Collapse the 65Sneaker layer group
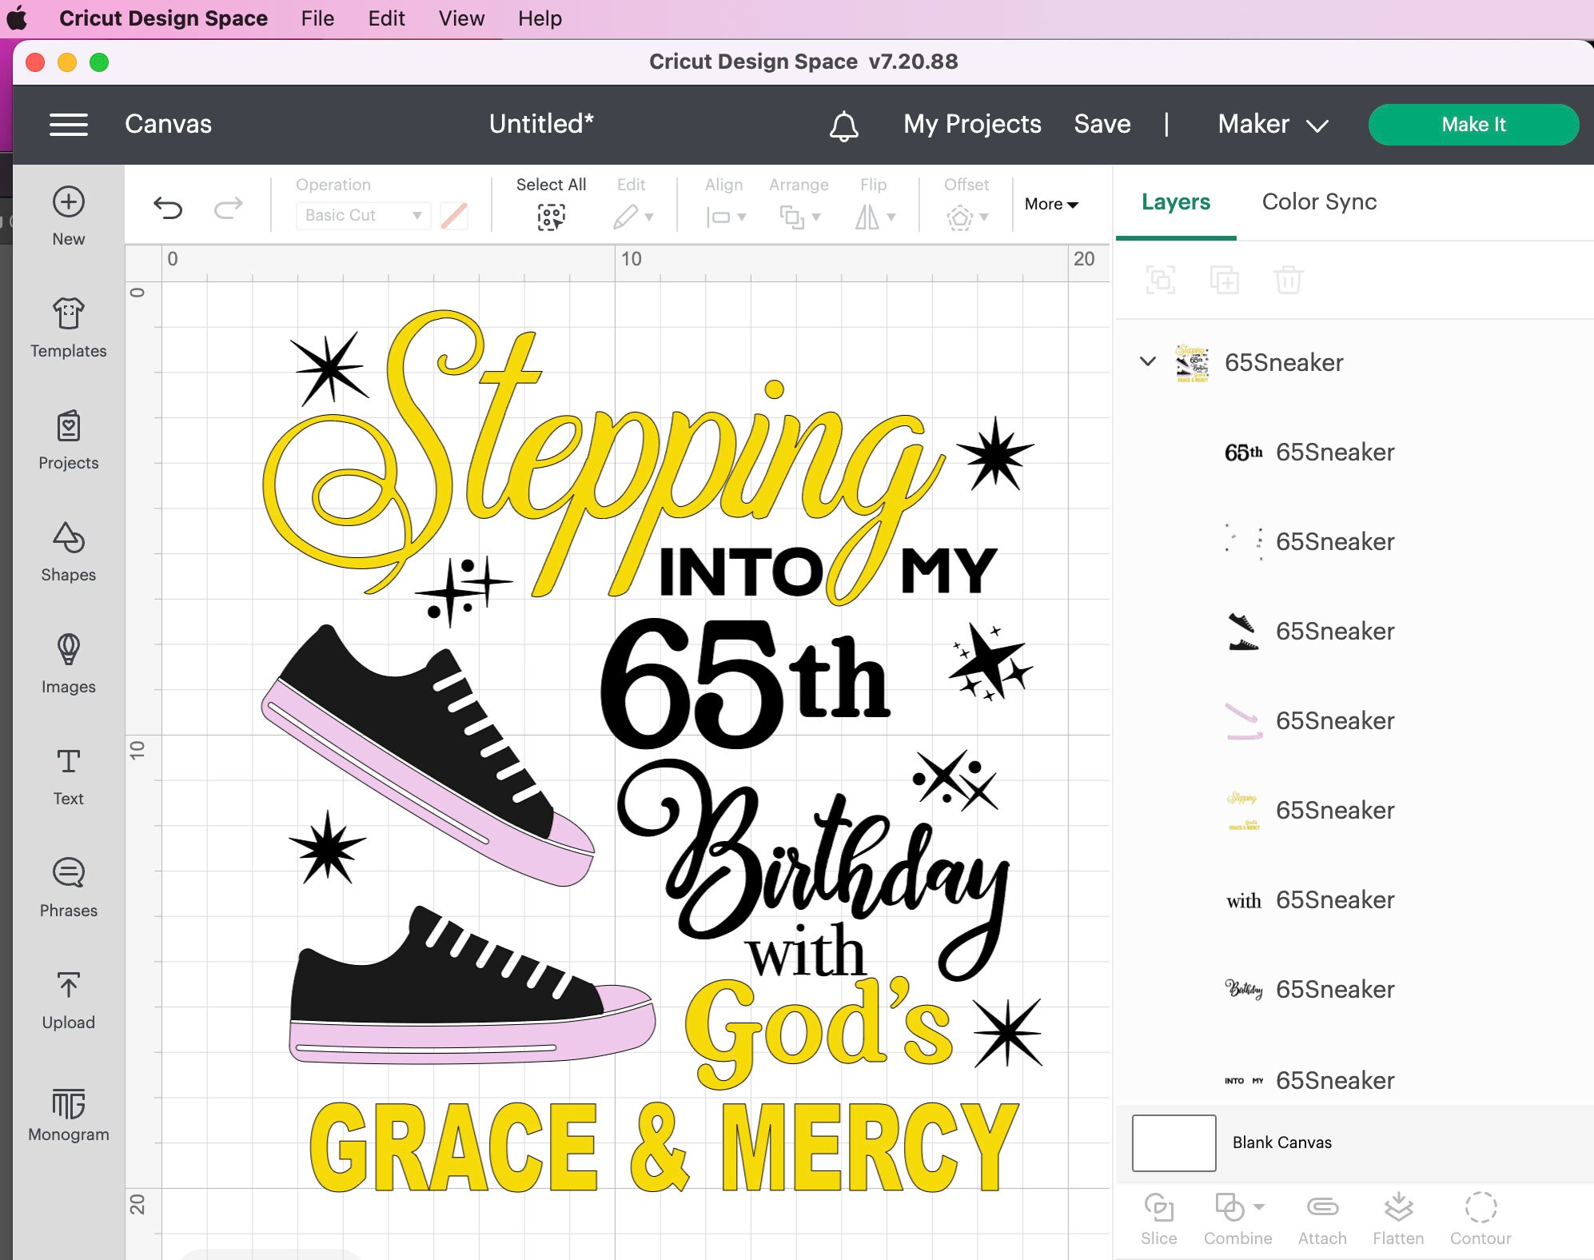 pyautogui.click(x=1150, y=362)
